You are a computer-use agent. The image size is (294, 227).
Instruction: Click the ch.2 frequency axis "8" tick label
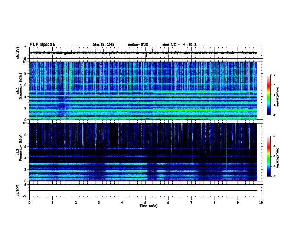pyautogui.click(x=26, y=135)
